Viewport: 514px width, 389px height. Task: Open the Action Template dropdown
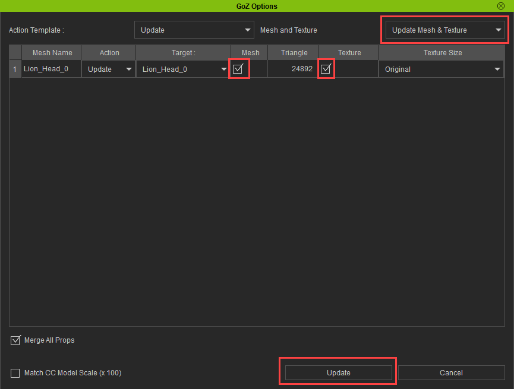[194, 30]
